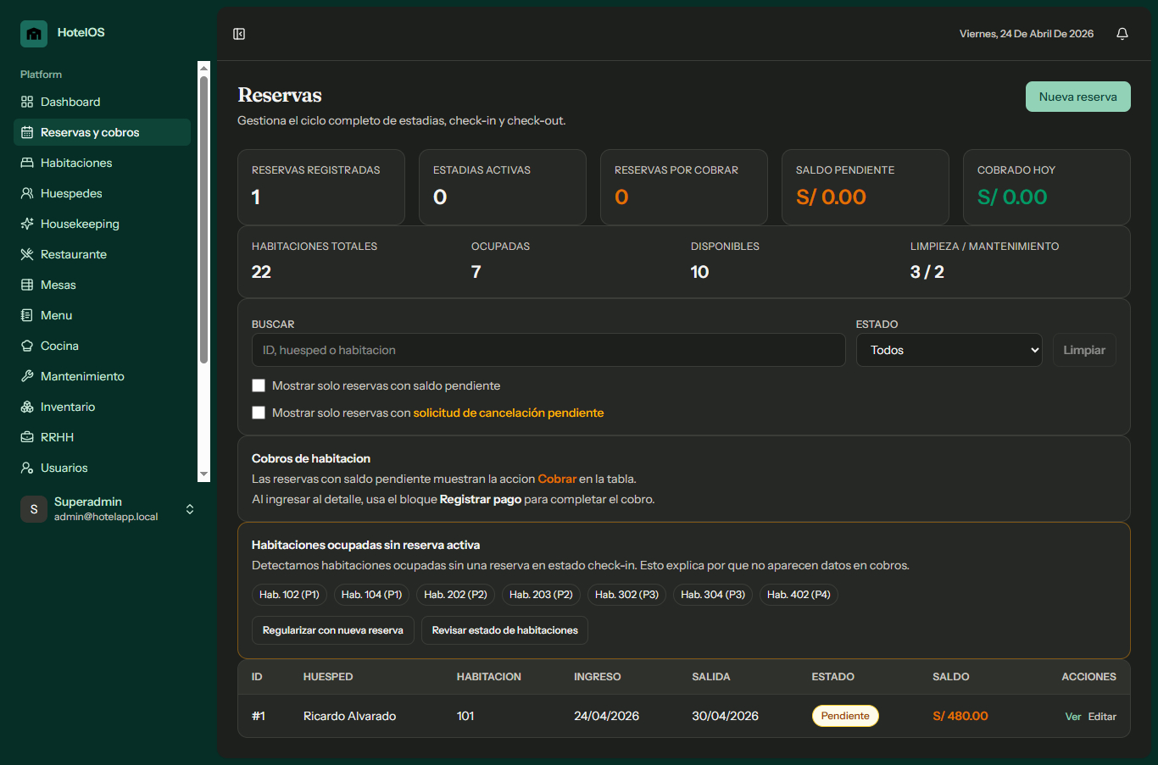
Task: Click the HotelOS logo icon
Action: (x=34, y=34)
